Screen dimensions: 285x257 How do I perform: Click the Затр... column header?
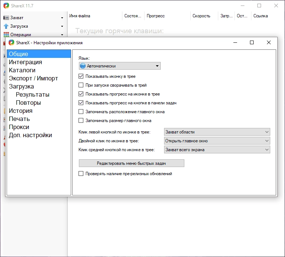click(226, 16)
